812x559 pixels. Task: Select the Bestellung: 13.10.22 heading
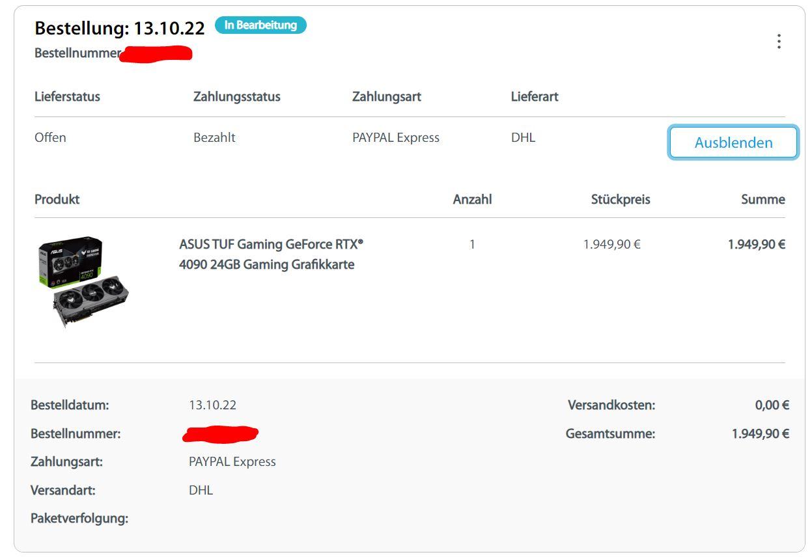click(120, 28)
